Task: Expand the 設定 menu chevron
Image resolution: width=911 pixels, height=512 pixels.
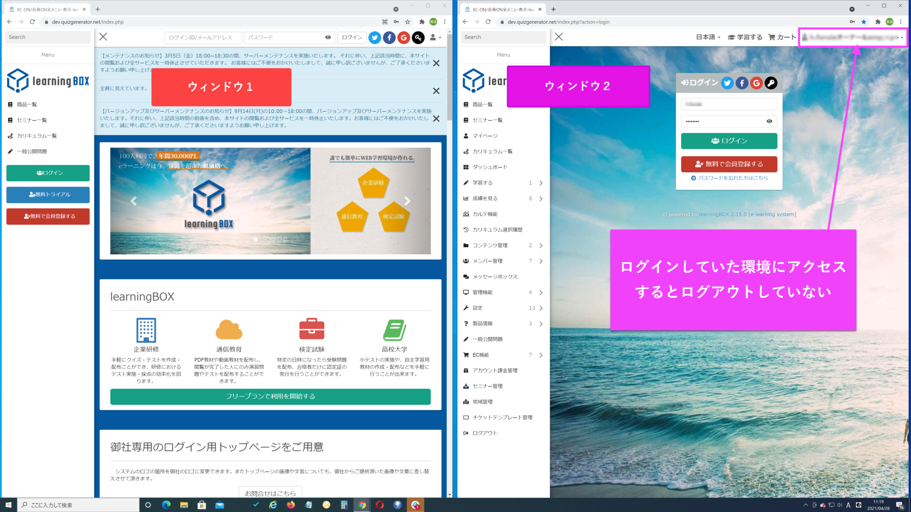Action: pos(541,308)
